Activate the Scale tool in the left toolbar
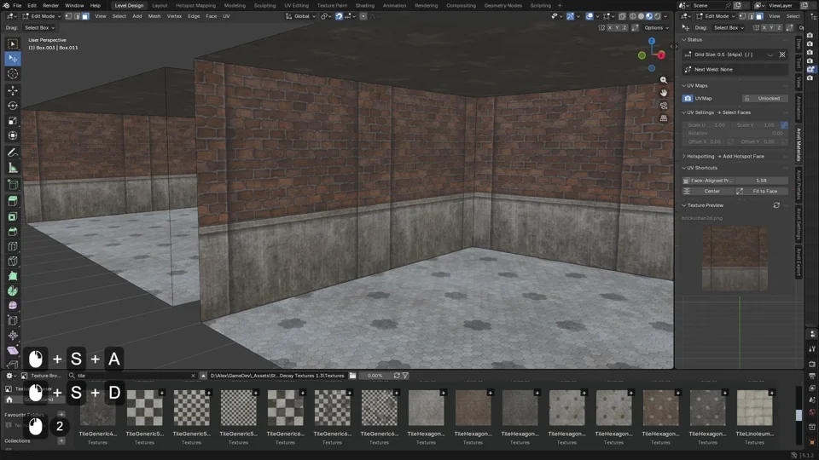Viewport: 819px width, 460px height. coord(13,120)
